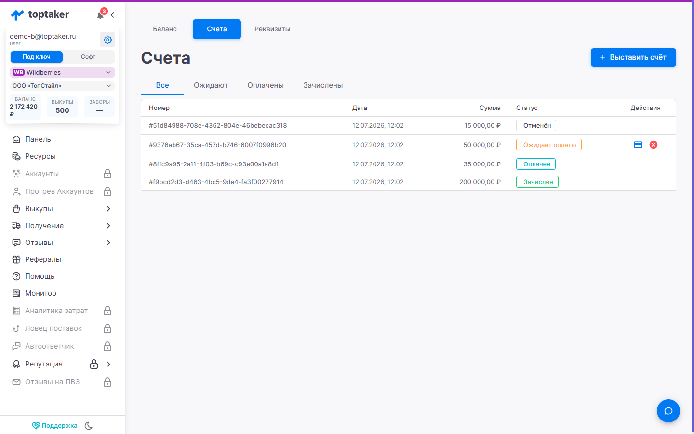Open the Панель menu item
694x434 pixels.
[x=62, y=139]
